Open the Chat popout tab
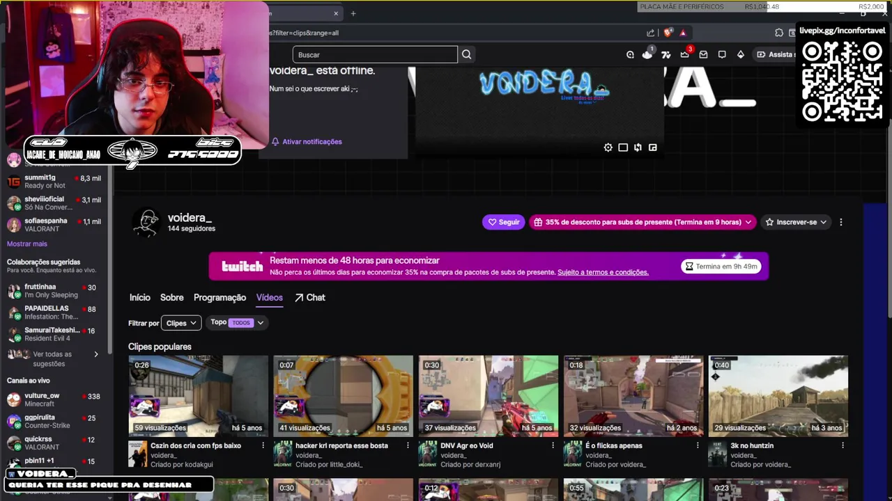This screenshot has height=501, width=892. (x=310, y=297)
